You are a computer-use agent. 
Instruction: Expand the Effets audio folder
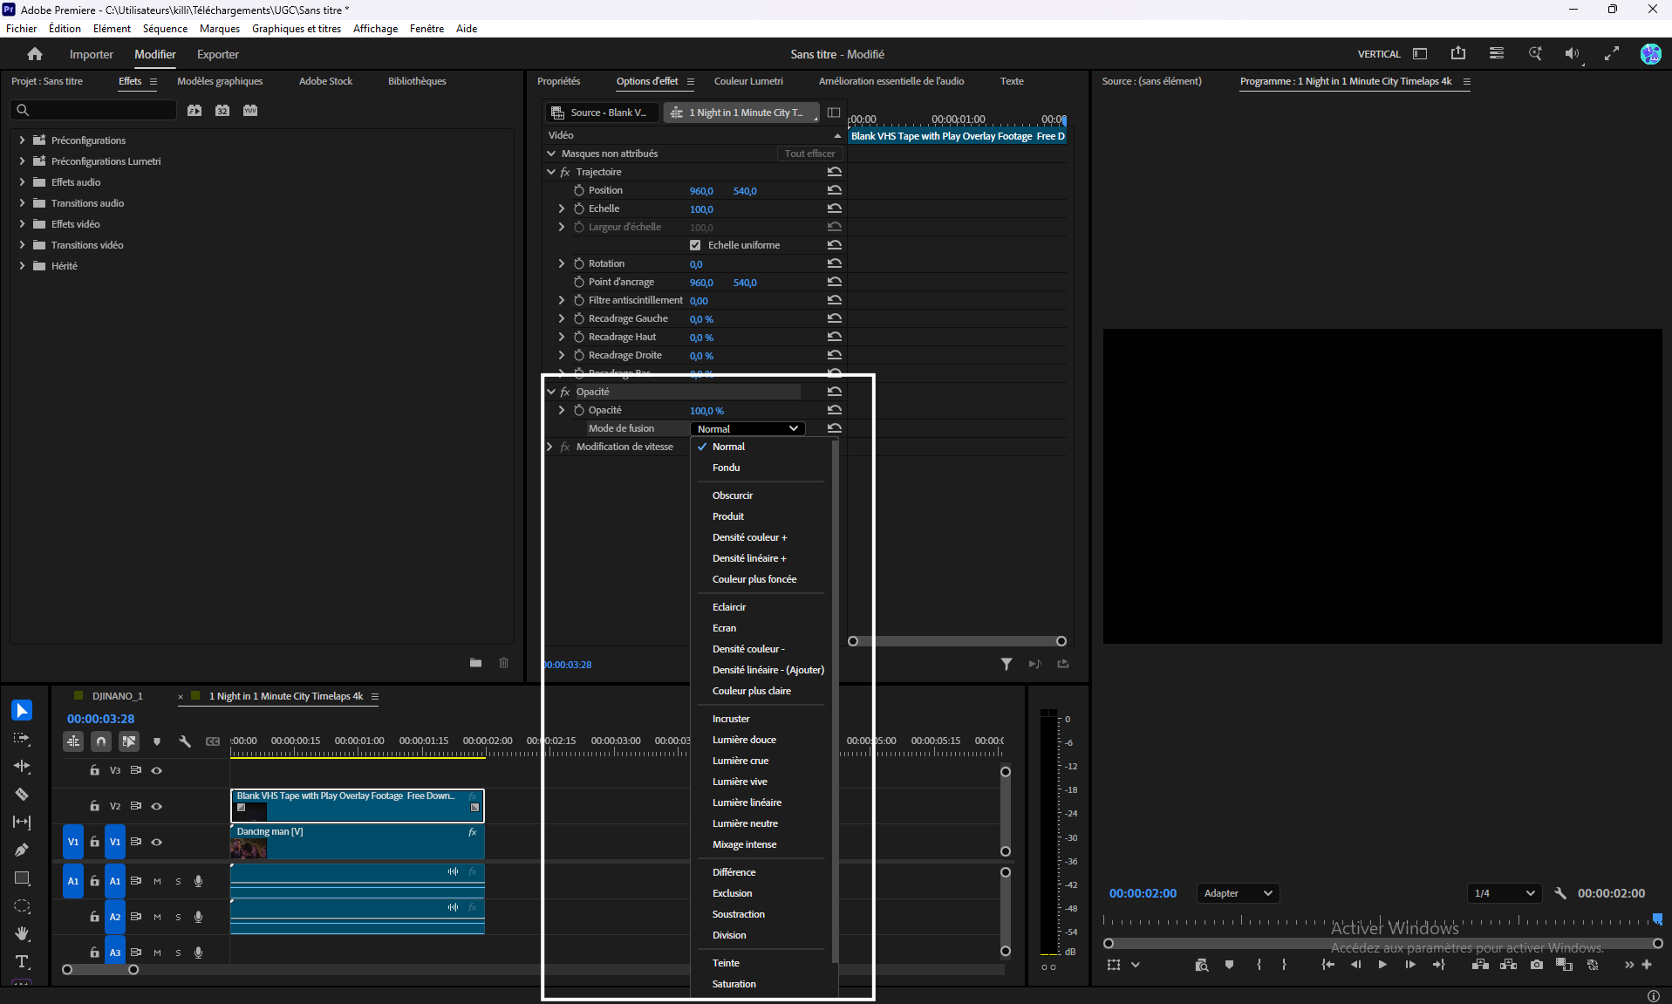pyautogui.click(x=22, y=181)
